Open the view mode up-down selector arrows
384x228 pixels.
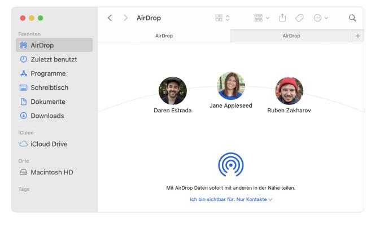pos(228,18)
